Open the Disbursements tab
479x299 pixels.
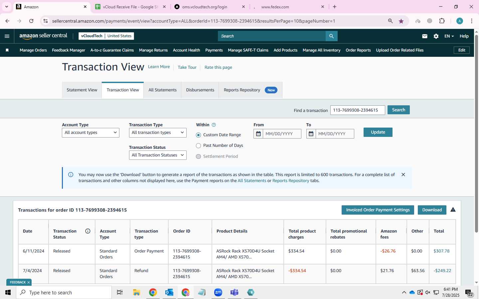pos(200,90)
